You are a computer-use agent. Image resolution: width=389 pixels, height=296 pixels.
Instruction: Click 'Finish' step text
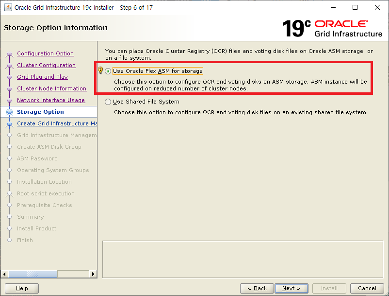(x=25, y=240)
